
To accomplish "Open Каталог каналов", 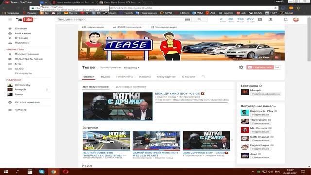I will click(x=28, y=102).
